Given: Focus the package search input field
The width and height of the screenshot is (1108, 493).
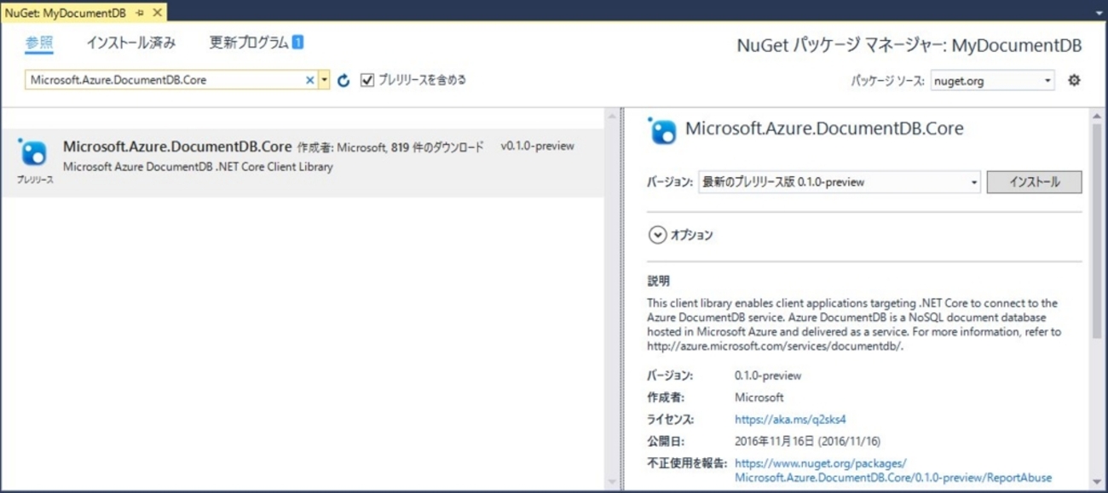Looking at the screenshot, I should pos(165,80).
